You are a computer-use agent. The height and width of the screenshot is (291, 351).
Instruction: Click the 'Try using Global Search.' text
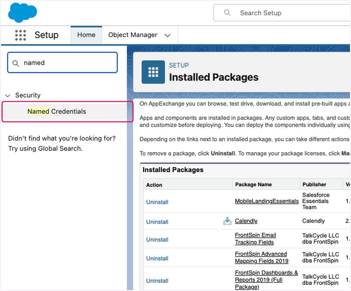pos(45,148)
